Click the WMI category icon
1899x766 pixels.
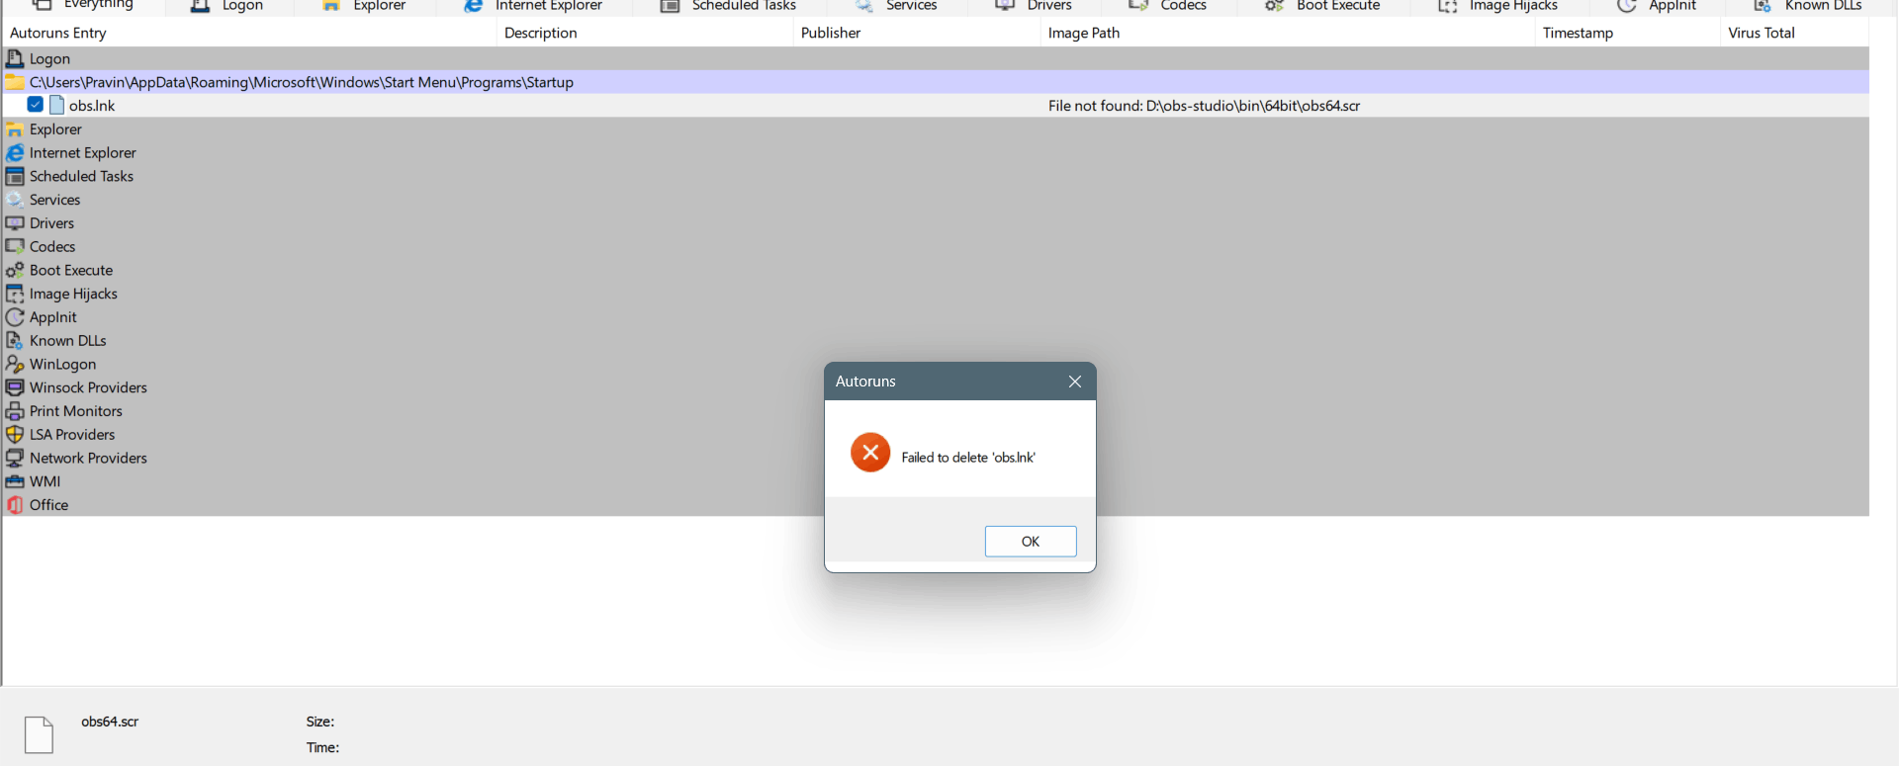click(15, 481)
